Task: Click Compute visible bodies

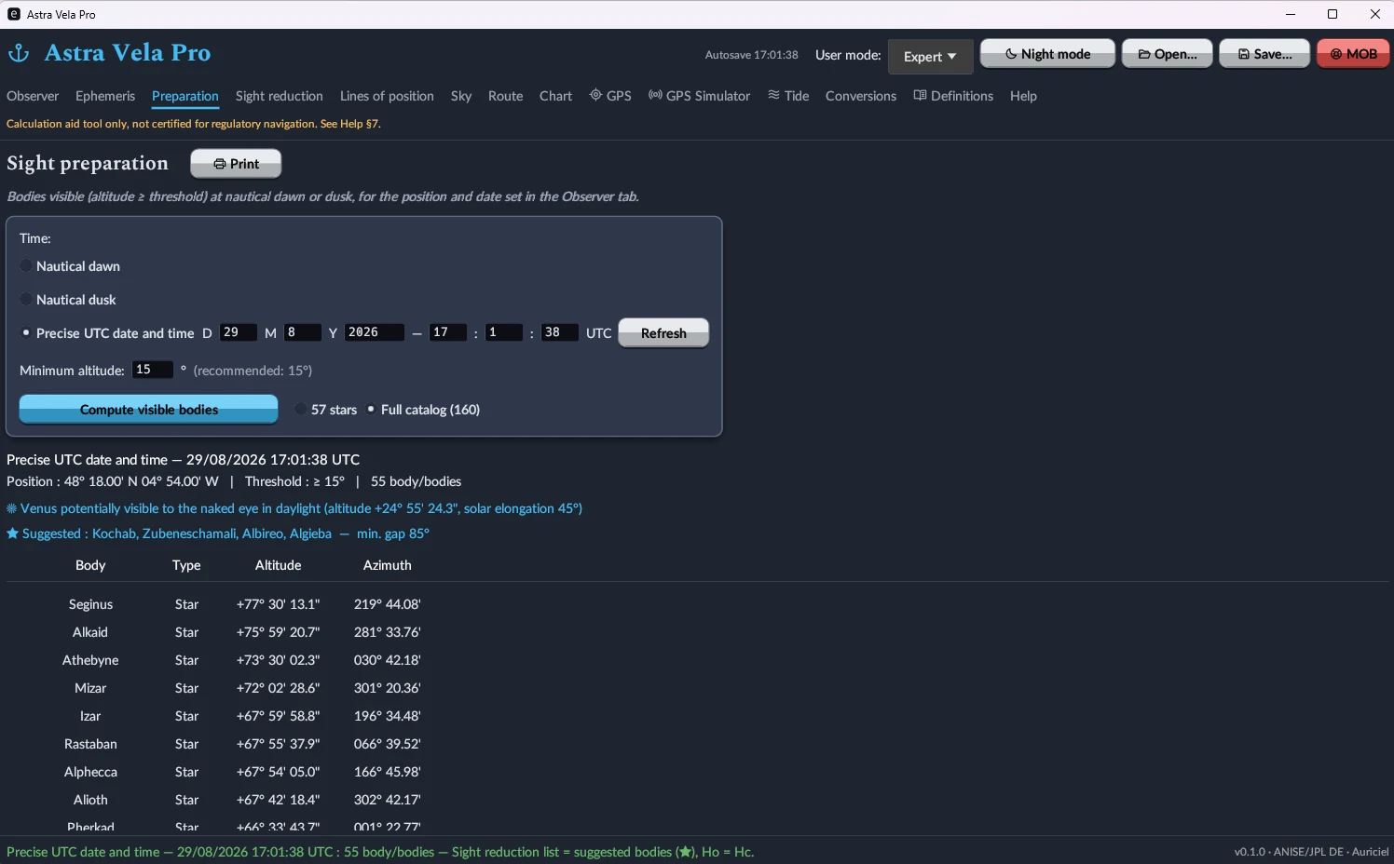Action: (x=149, y=410)
